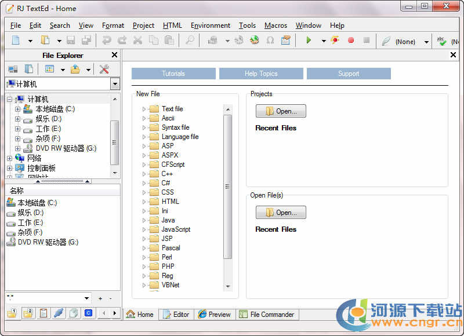
Task: Open the file filter dropdown
Action: coord(87,298)
